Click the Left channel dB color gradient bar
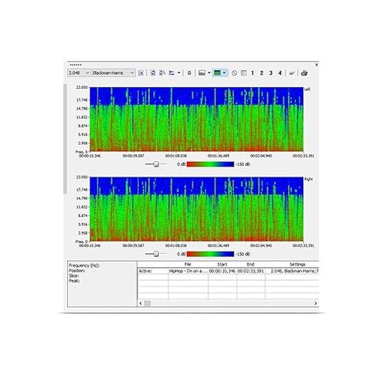Screen dimensions: 382x382 211,164
